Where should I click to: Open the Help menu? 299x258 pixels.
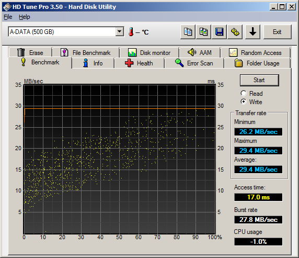(25, 17)
